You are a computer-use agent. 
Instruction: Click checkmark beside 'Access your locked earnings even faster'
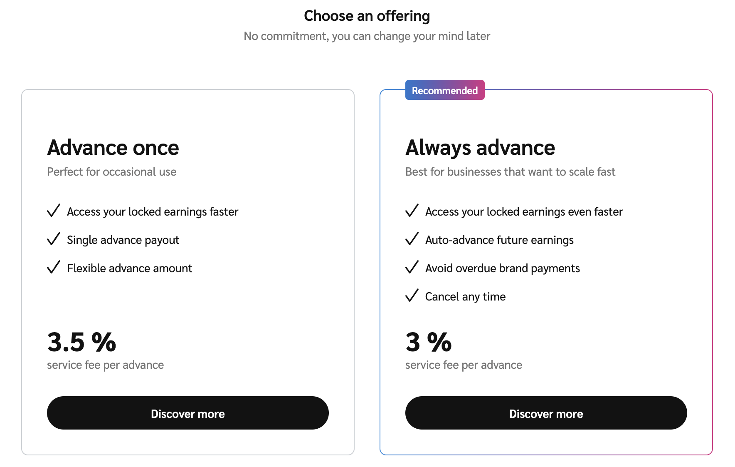pyautogui.click(x=412, y=211)
